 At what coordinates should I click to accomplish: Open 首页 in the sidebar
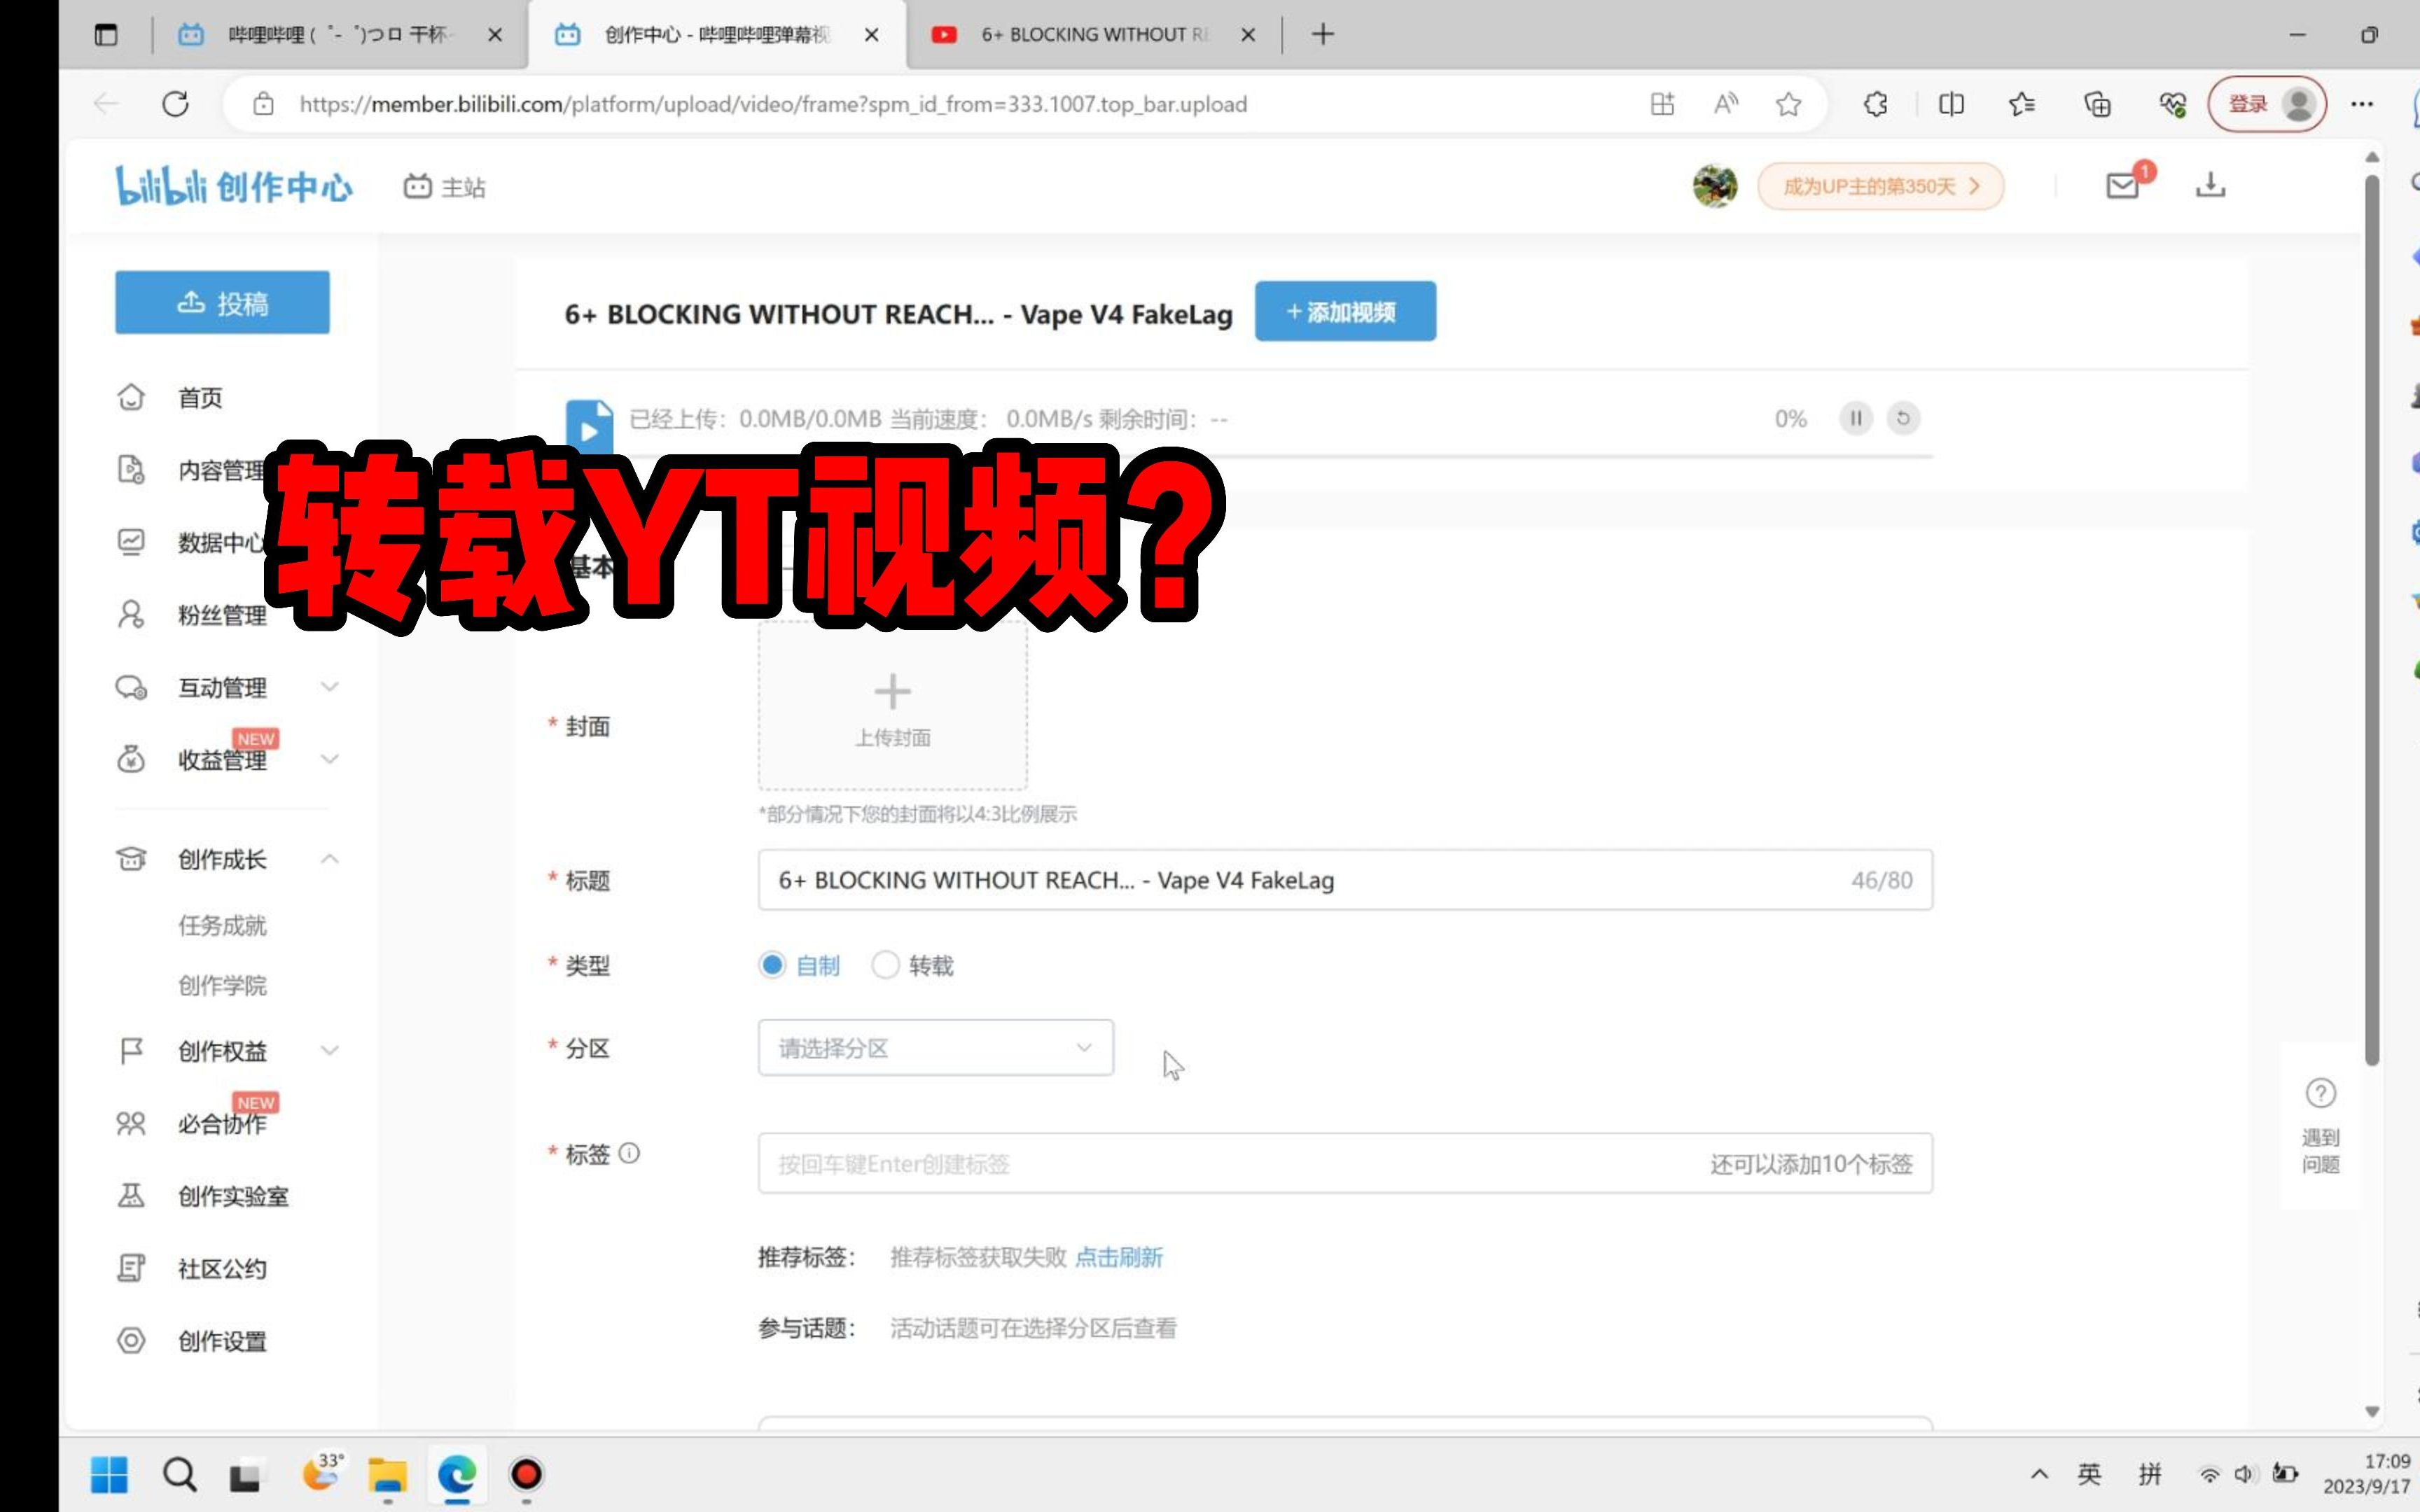tap(200, 398)
